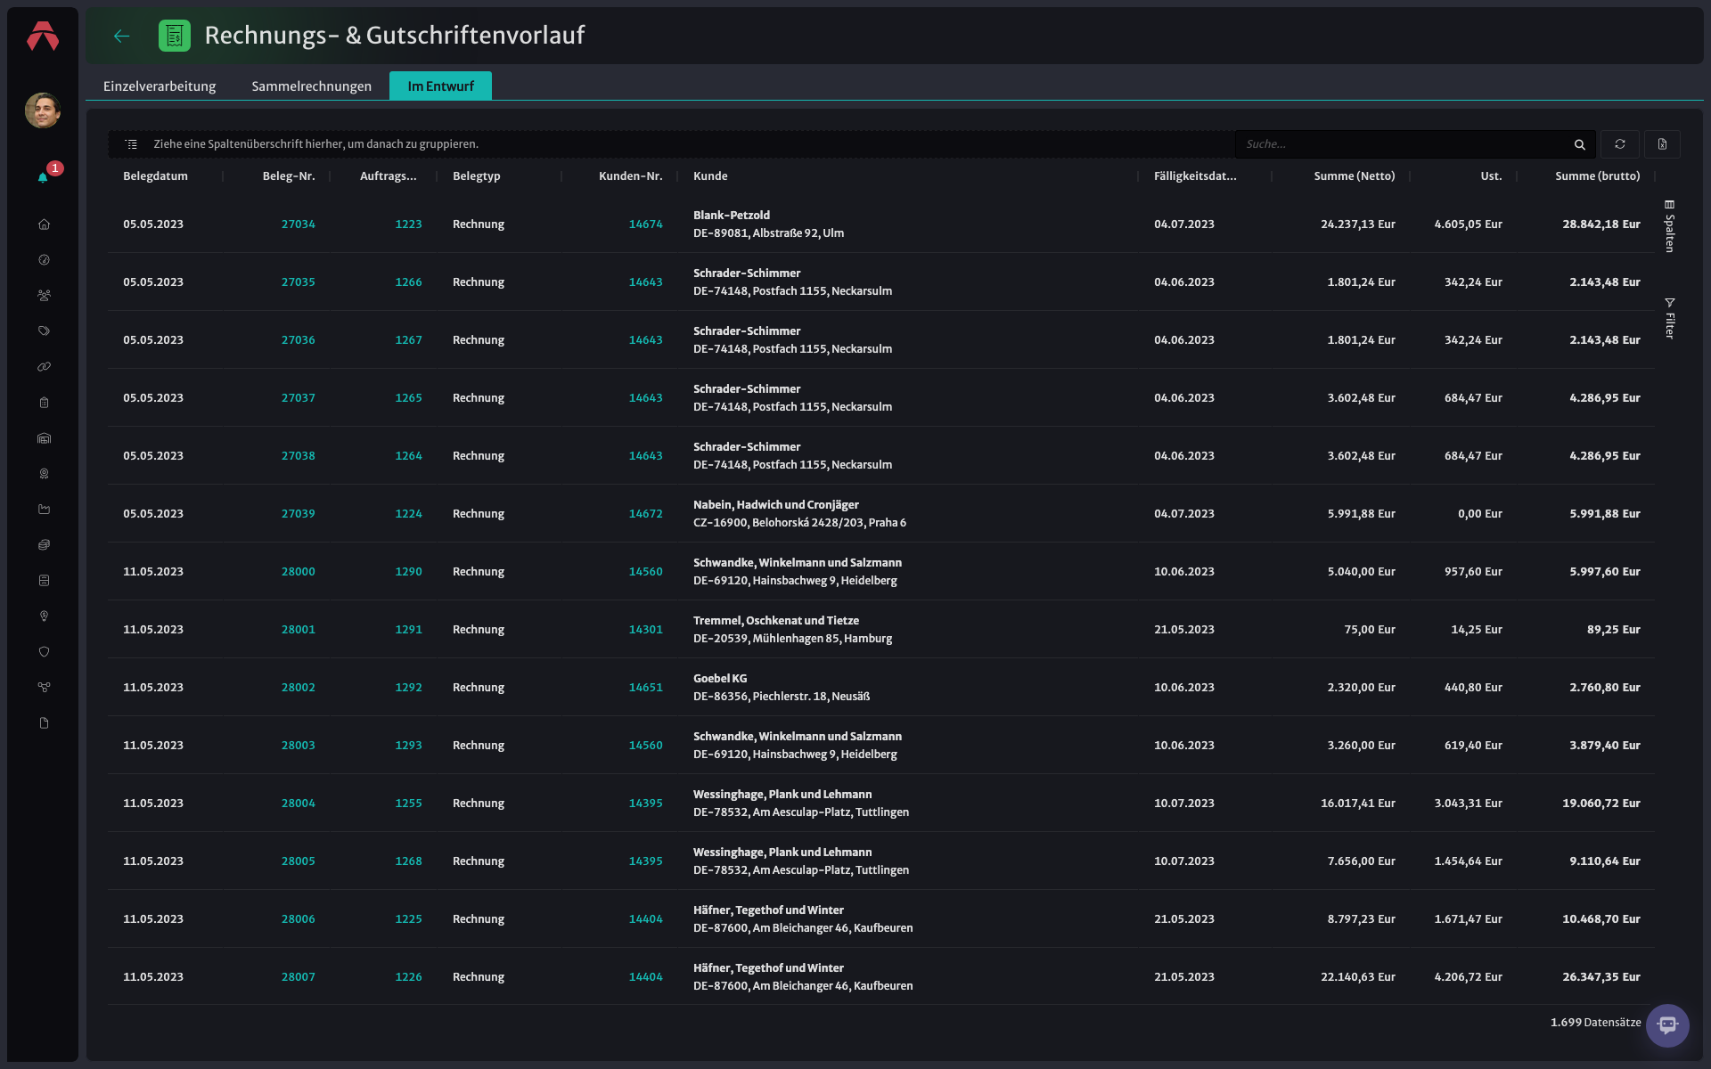The width and height of the screenshot is (1711, 1069).
Task: Open invoice number 27034 link
Action: click(x=299, y=224)
